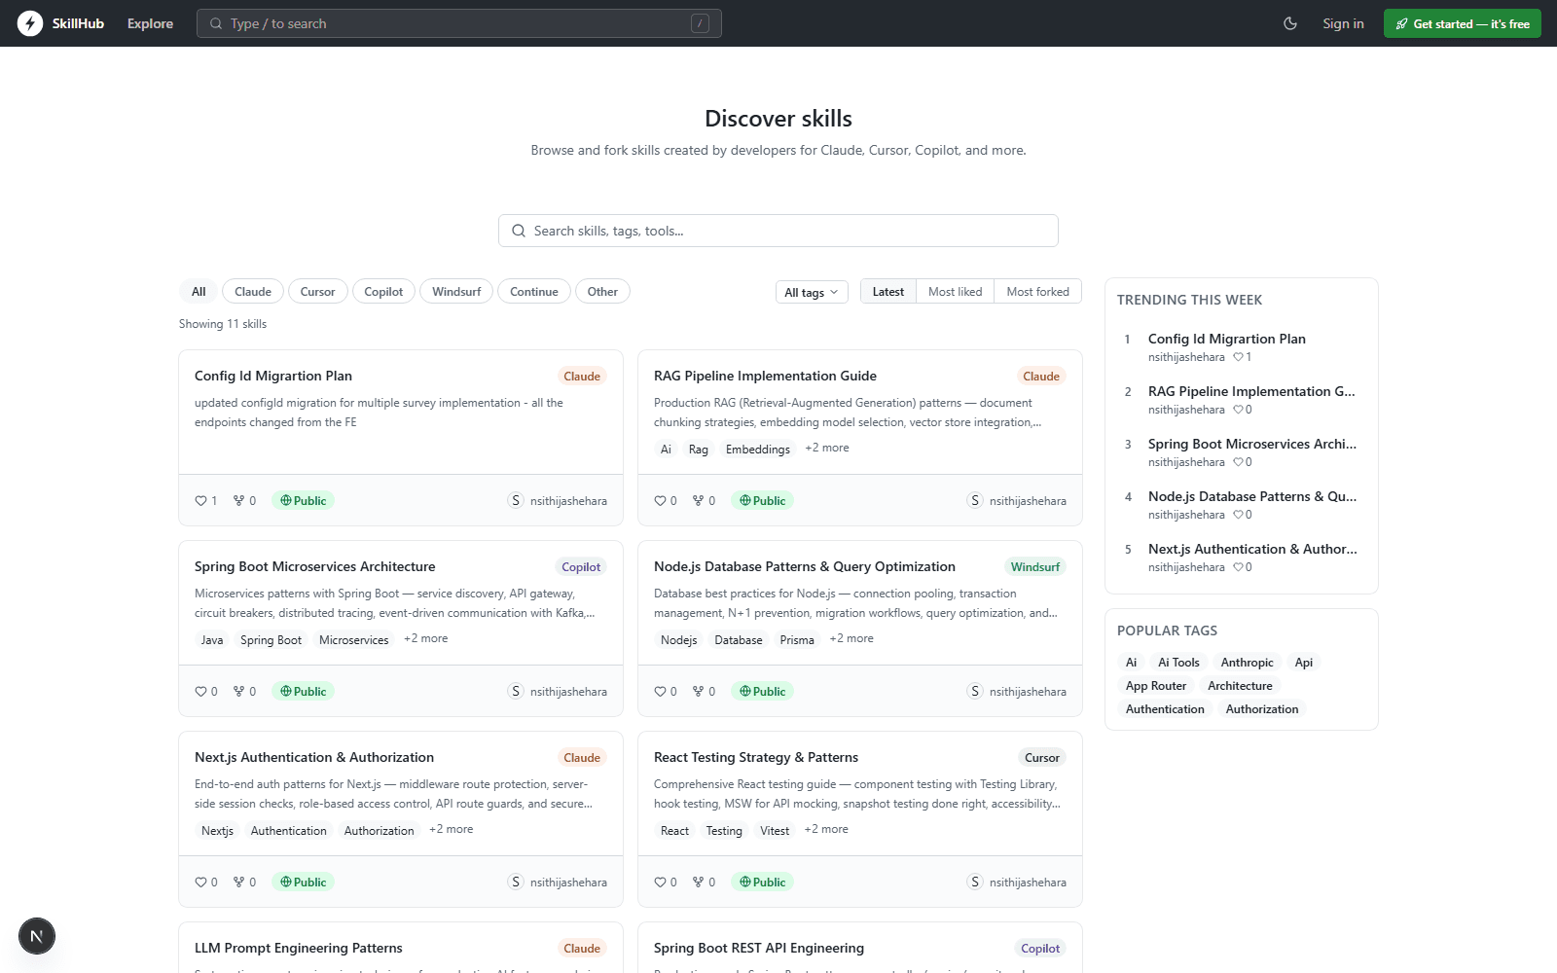Filter skills by Copilot
The width and height of the screenshot is (1557, 973).
click(x=383, y=291)
